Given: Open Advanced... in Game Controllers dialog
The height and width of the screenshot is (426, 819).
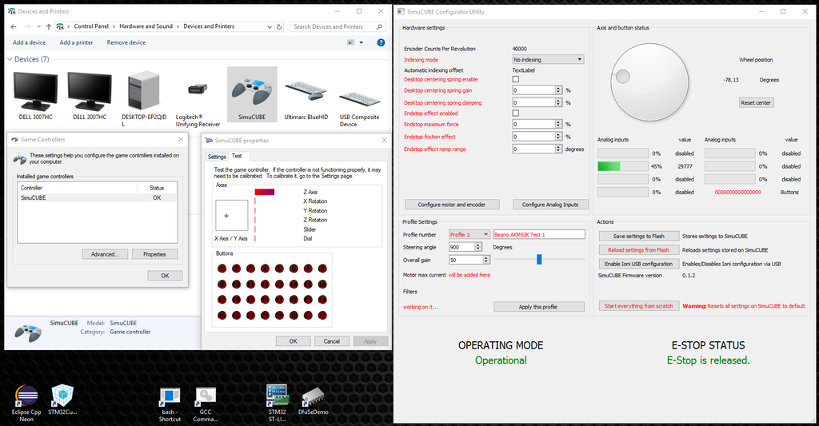Looking at the screenshot, I should tap(105, 254).
